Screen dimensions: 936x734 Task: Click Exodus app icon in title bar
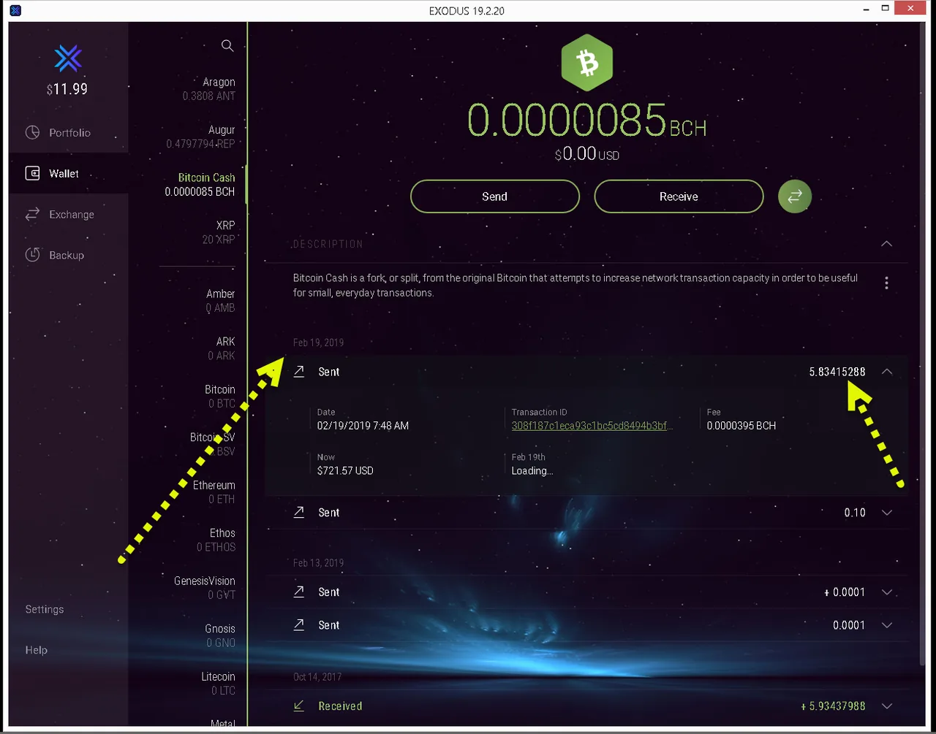click(x=15, y=10)
